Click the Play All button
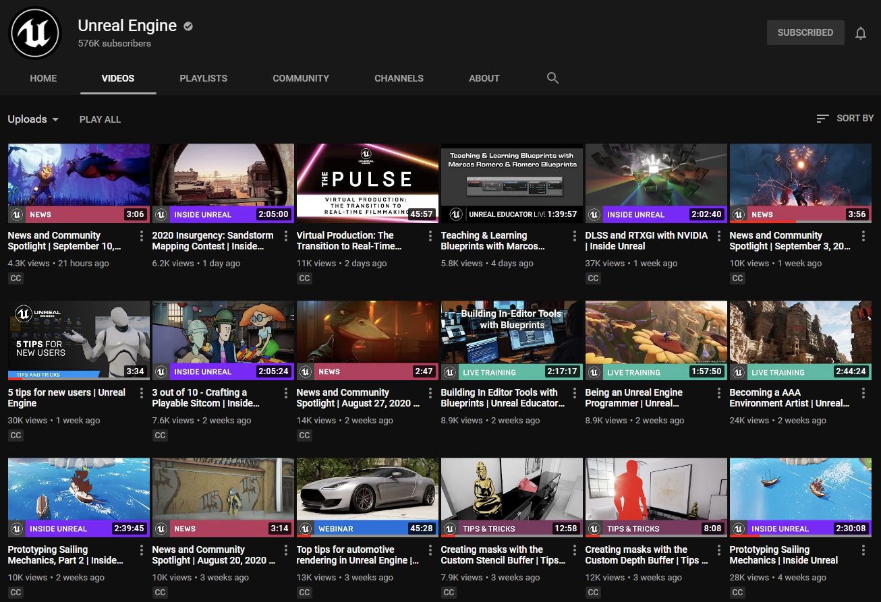 100,119
